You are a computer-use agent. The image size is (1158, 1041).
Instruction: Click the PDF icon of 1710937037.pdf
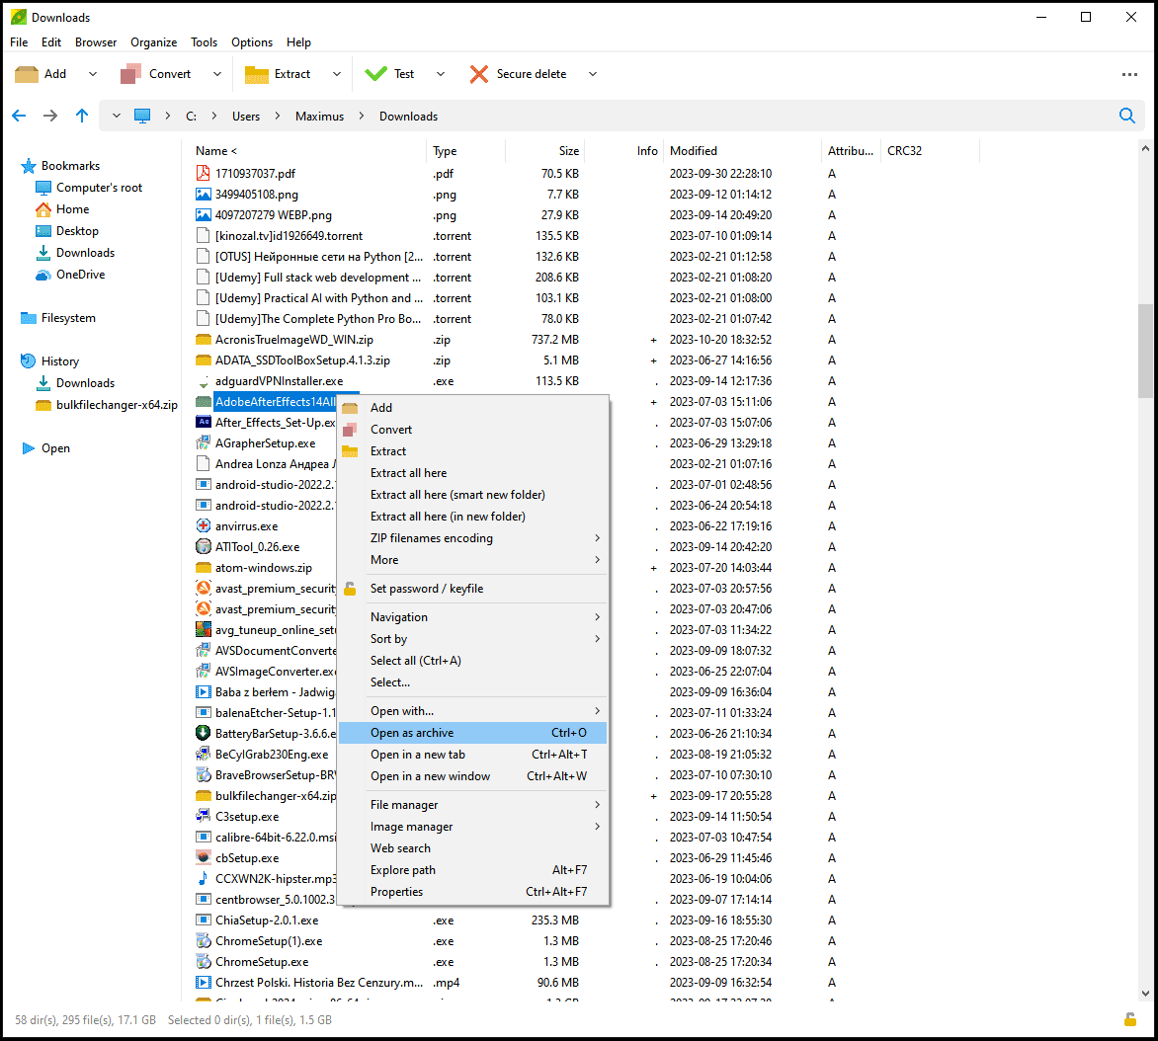pos(204,174)
